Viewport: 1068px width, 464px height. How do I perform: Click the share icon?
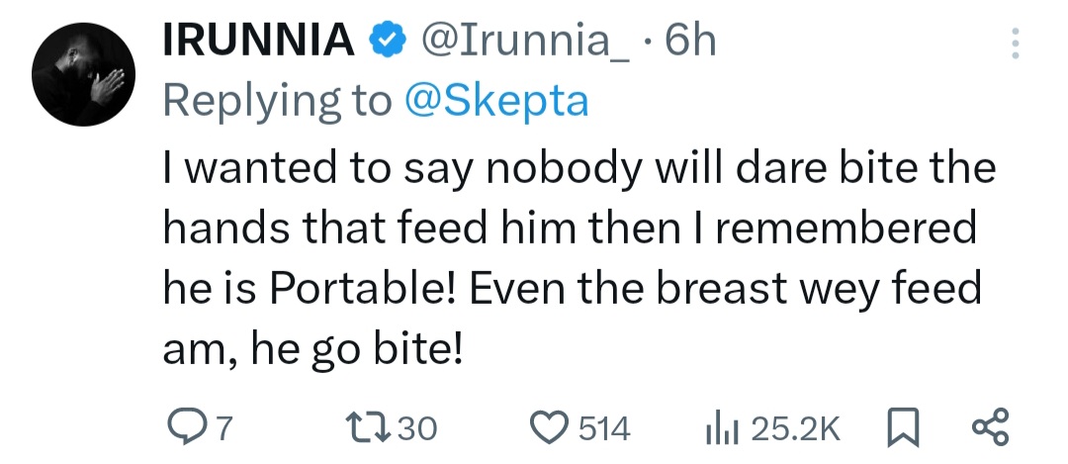990,427
